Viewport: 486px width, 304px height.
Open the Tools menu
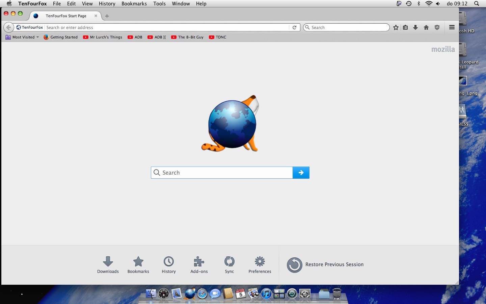[159, 4]
